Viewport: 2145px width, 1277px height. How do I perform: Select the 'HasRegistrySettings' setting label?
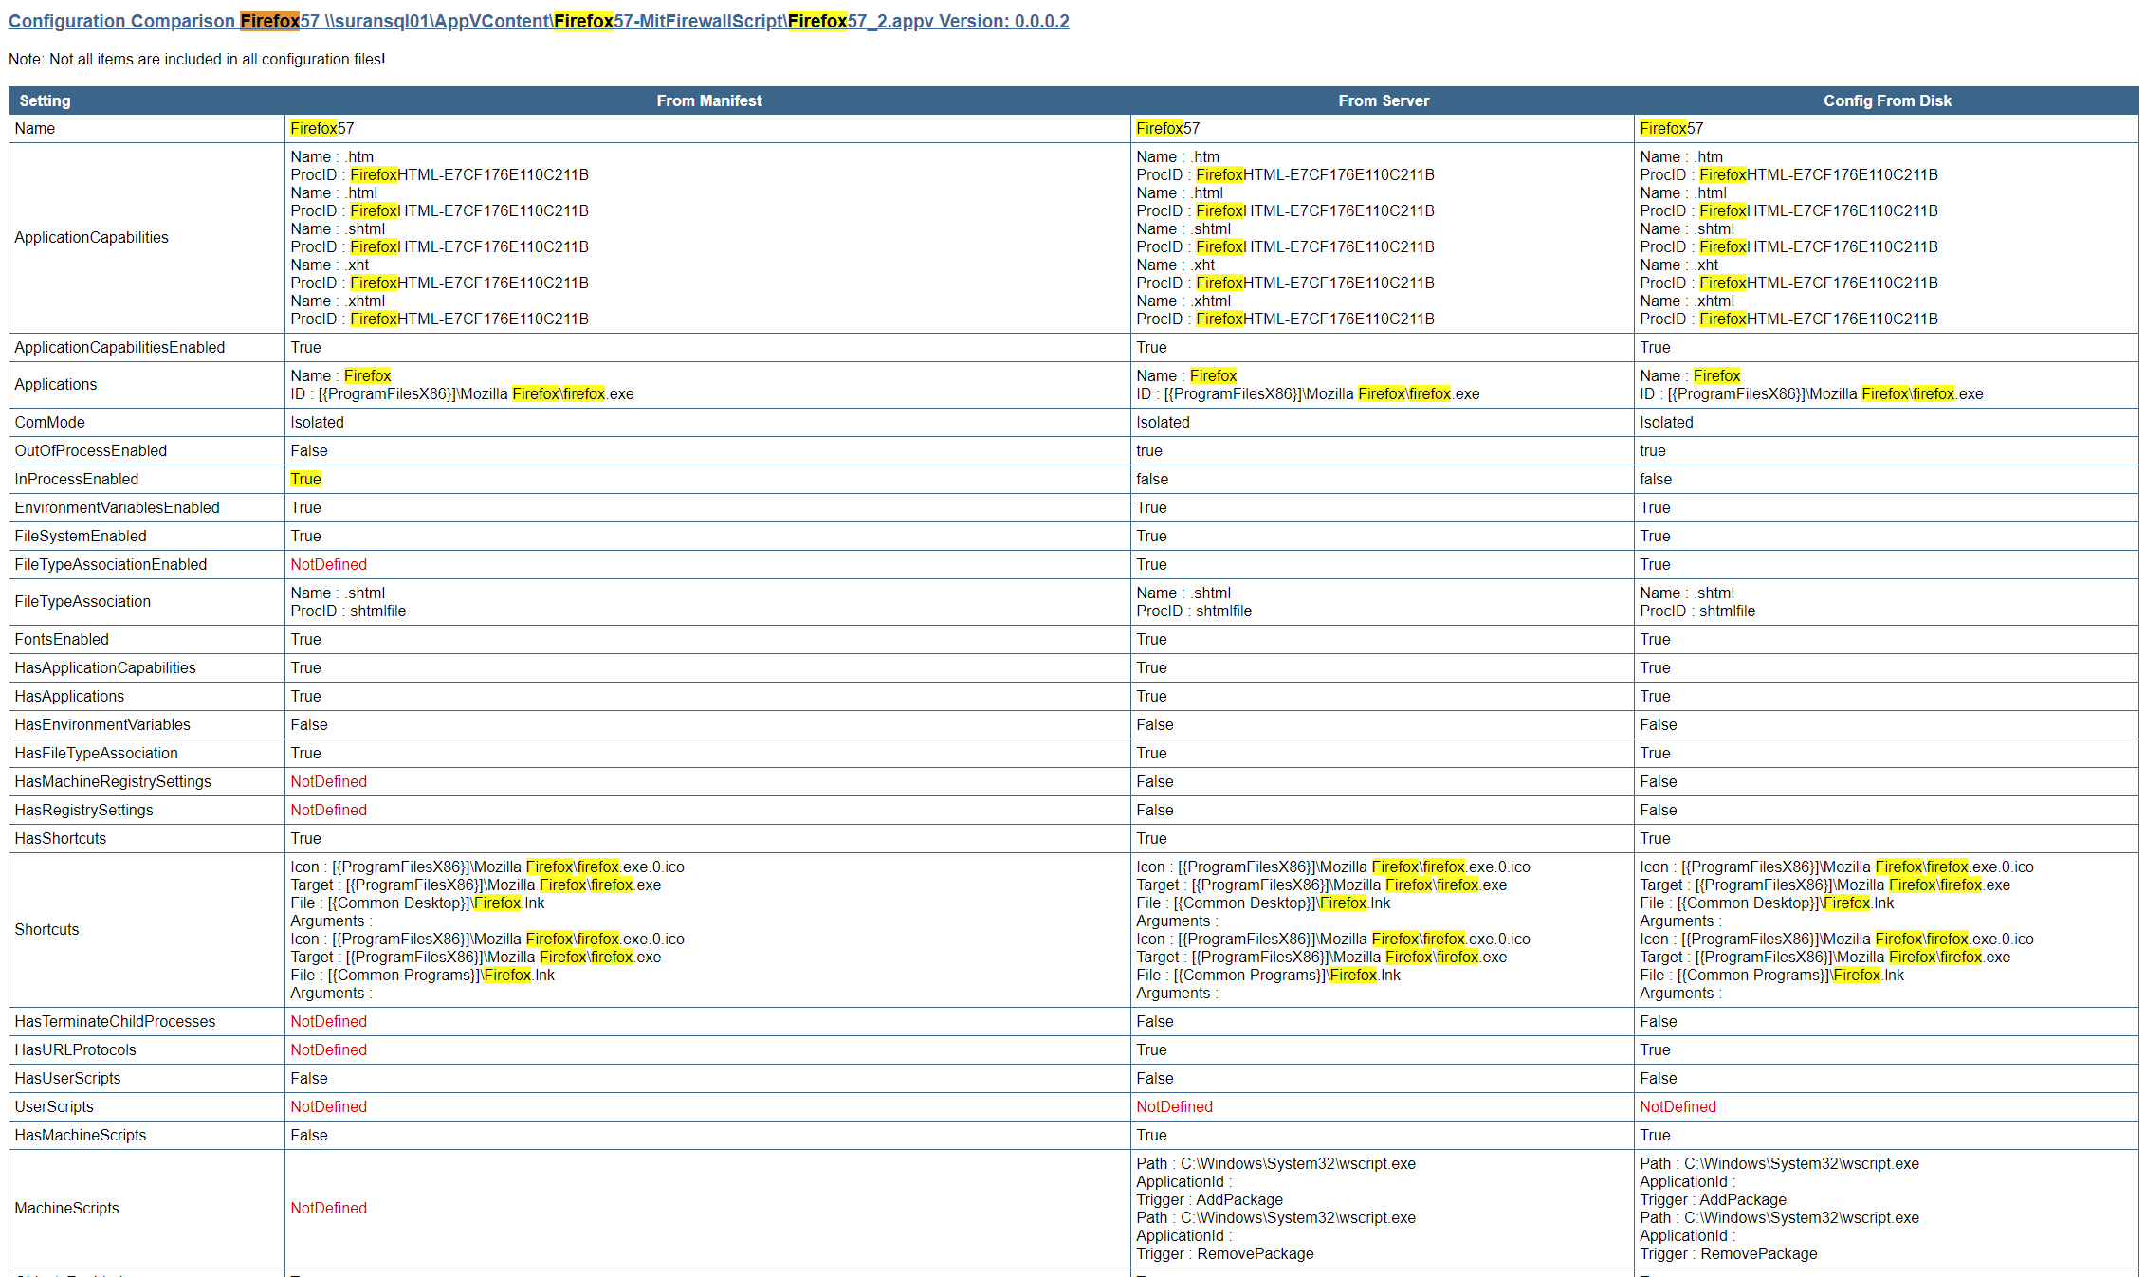click(x=83, y=810)
